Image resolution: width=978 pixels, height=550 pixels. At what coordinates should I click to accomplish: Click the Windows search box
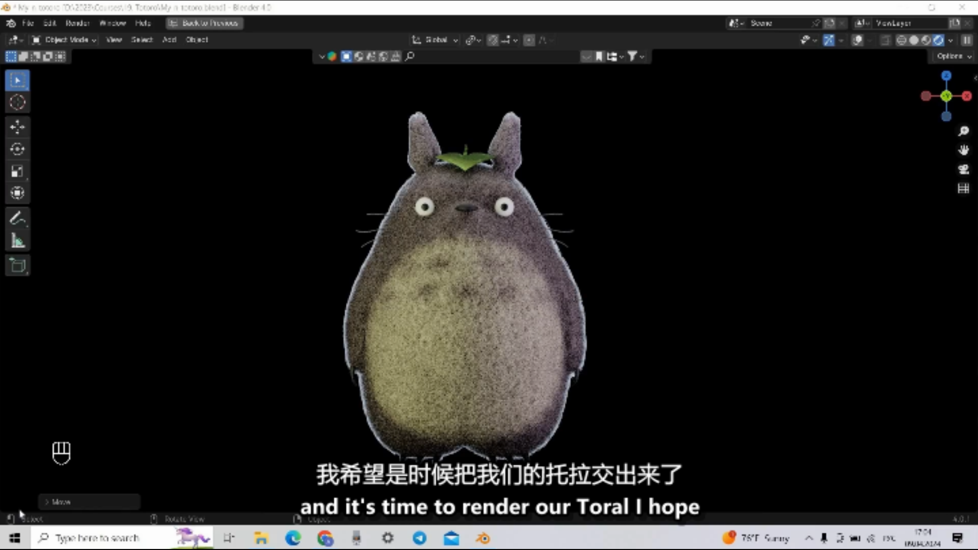click(x=122, y=538)
